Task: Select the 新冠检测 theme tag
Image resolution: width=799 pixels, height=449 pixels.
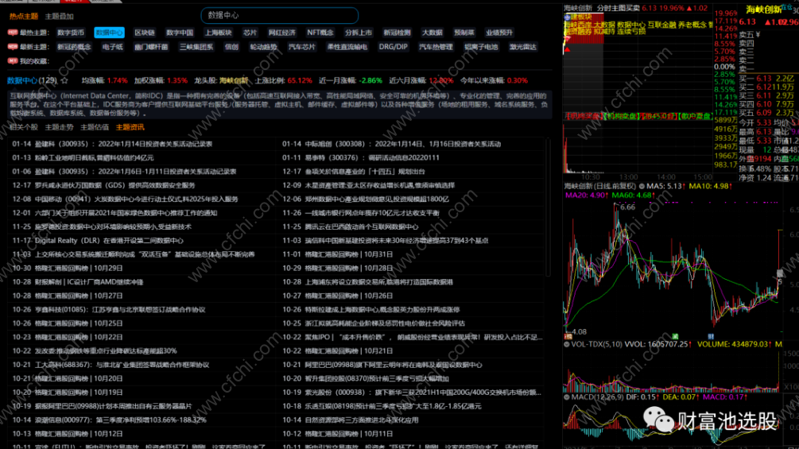Action: tap(397, 33)
